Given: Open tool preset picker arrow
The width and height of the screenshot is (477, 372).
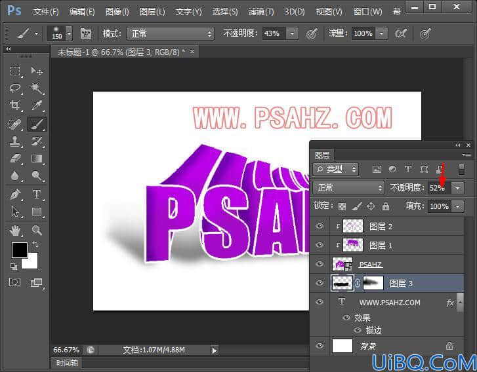Looking at the screenshot, I should click(x=36, y=33).
